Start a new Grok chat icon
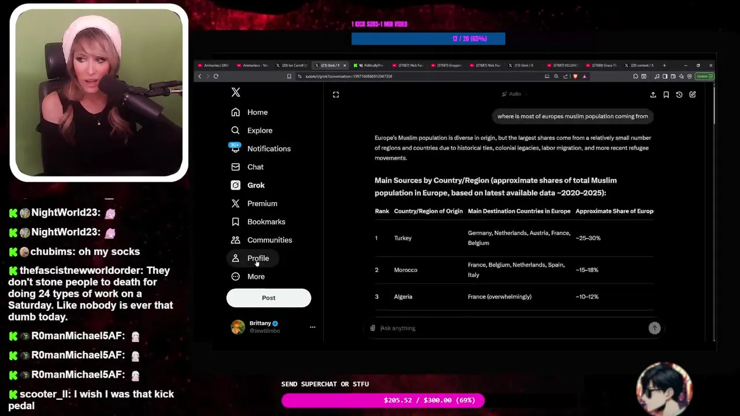 693,94
